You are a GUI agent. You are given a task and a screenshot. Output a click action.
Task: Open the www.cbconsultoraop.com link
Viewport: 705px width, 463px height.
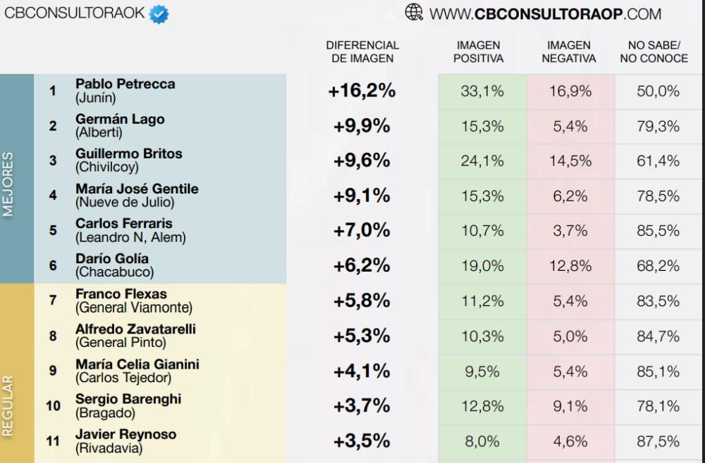point(545,14)
